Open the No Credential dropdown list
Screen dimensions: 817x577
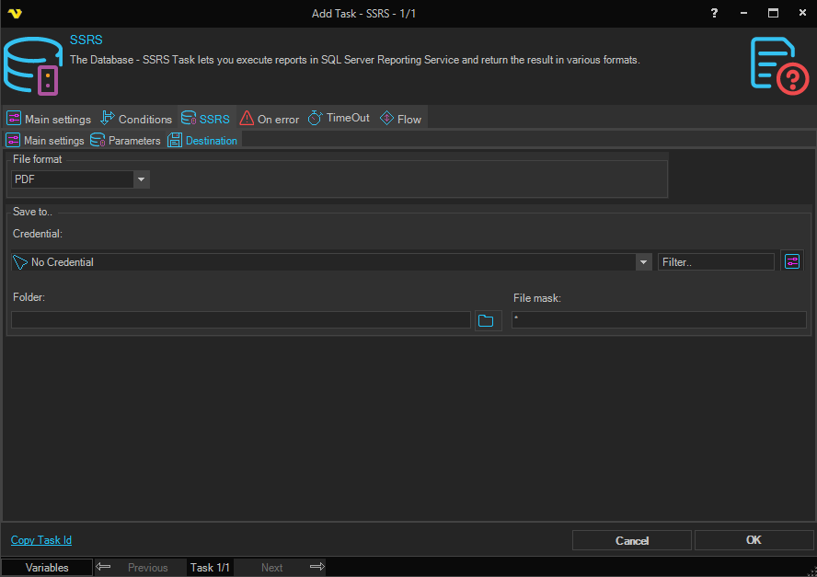point(643,262)
